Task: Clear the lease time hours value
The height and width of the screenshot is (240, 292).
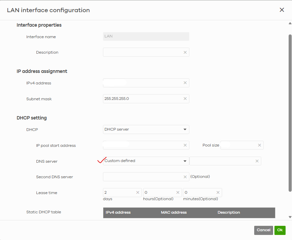Action: point(178,192)
